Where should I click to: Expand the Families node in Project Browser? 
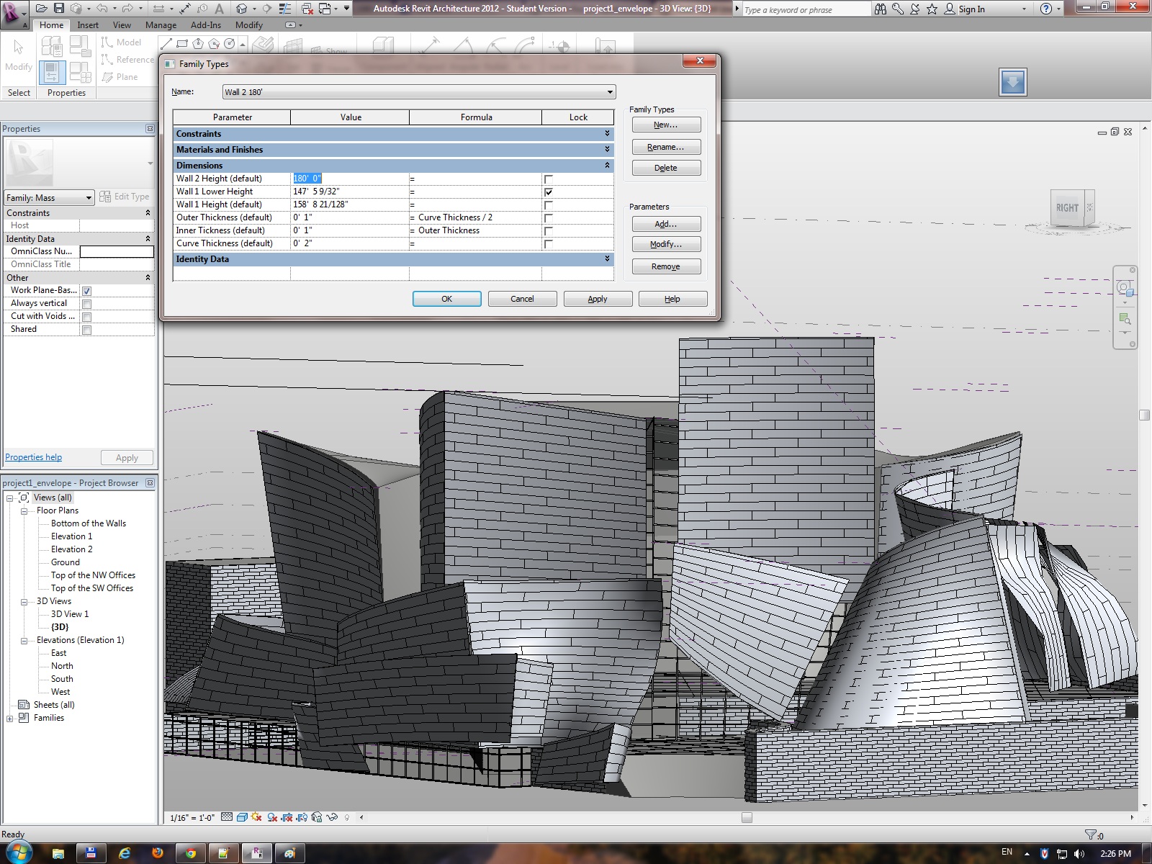pyautogui.click(x=10, y=719)
